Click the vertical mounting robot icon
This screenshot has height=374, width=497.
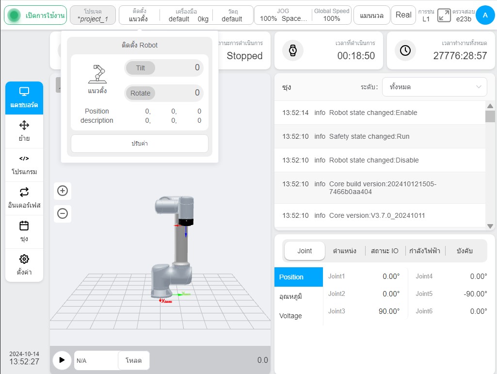coord(97,75)
